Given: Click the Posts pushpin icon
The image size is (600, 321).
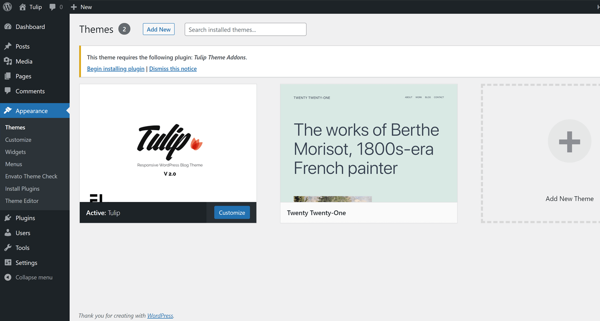Looking at the screenshot, I should [8, 46].
